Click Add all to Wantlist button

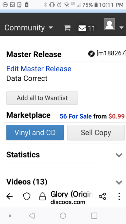[x=42, y=98]
